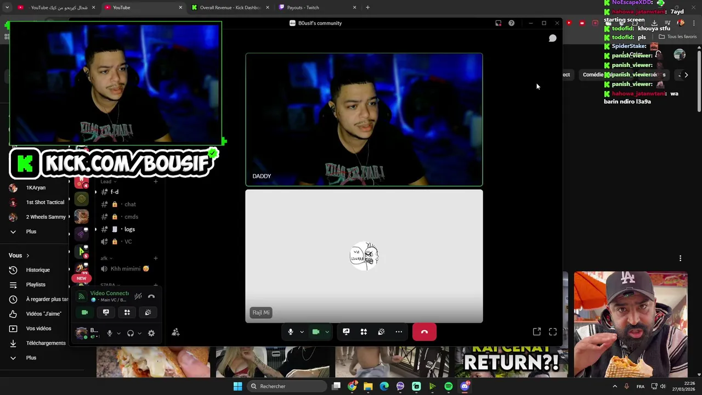Invite friends with add-person icon
Image resolution: width=702 pixels, height=395 pixels.
click(x=175, y=332)
